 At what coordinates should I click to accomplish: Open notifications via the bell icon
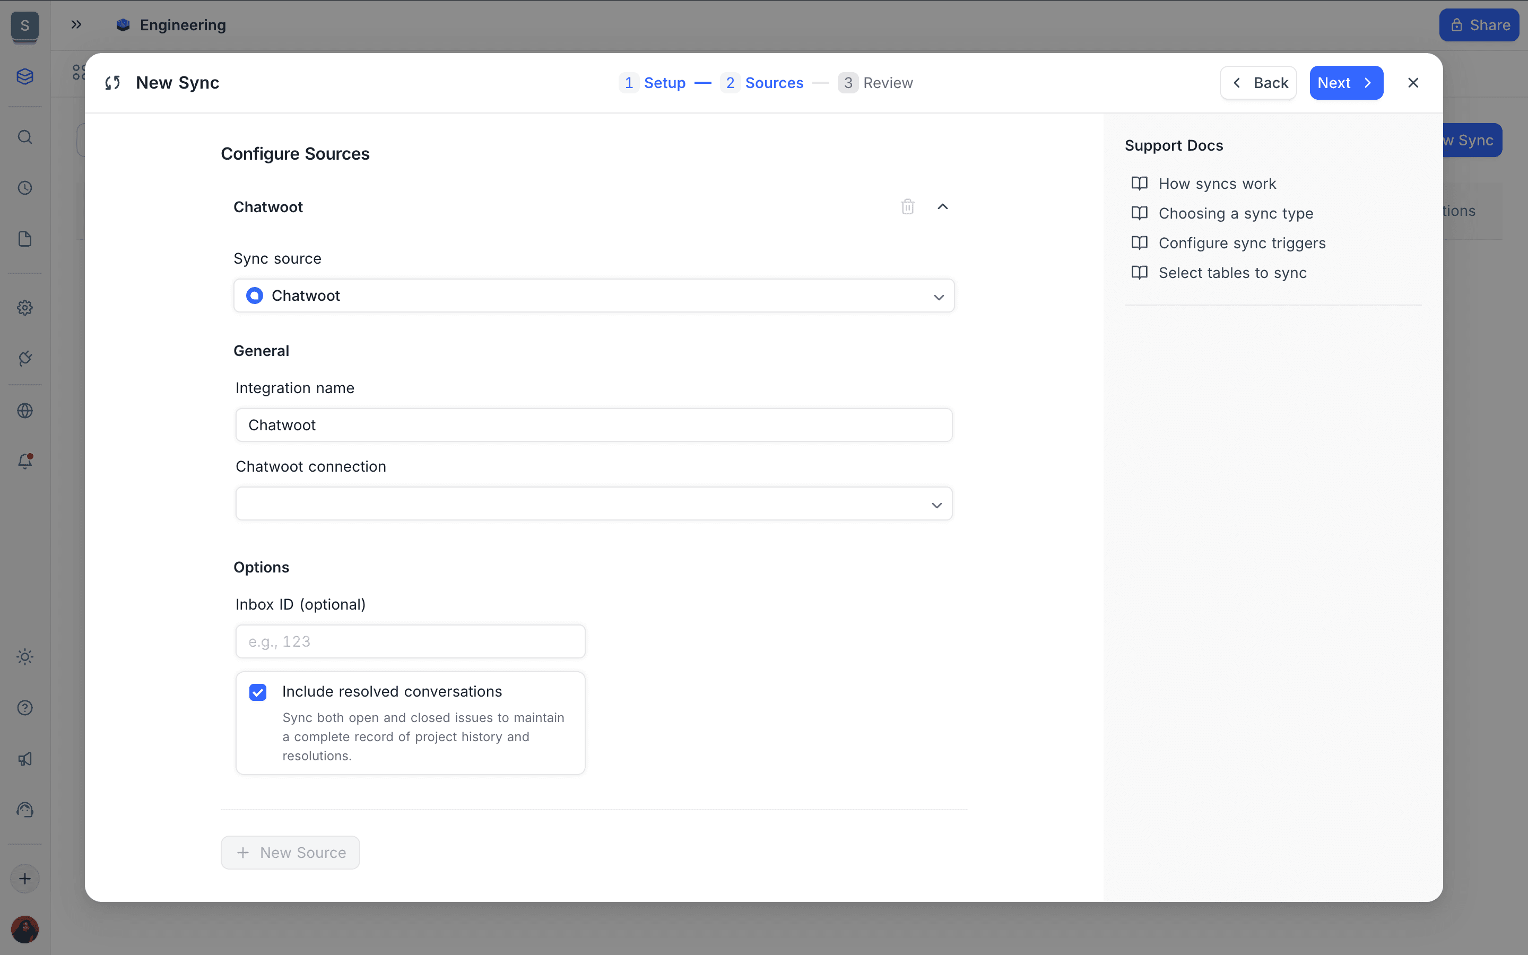pyautogui.click(x=25, y=461)
